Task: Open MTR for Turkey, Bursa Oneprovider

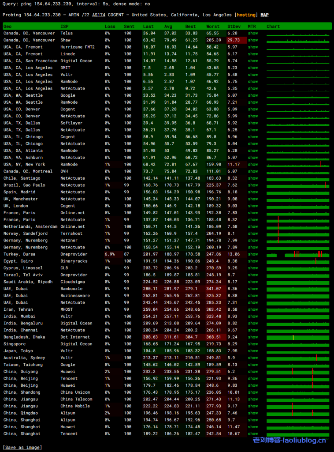Action: 252,254
